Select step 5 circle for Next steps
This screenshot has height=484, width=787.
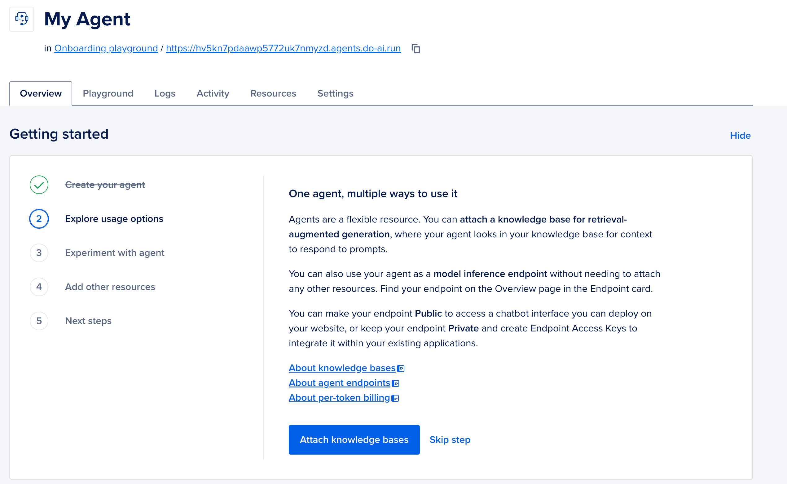39,321
